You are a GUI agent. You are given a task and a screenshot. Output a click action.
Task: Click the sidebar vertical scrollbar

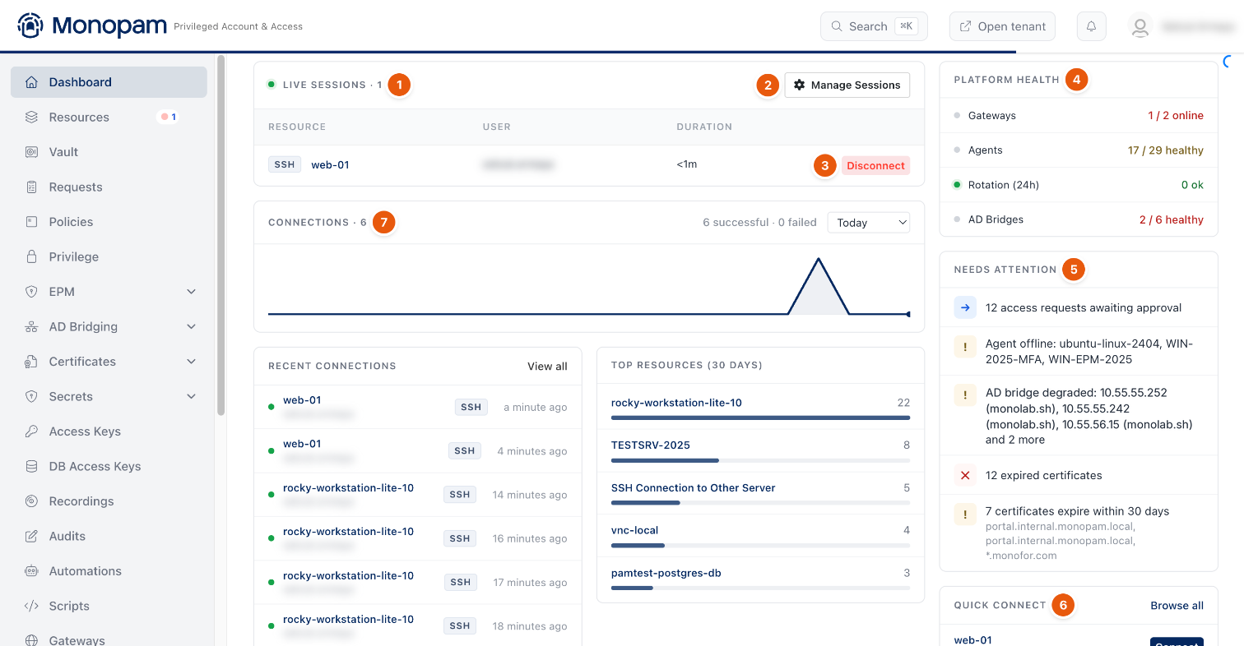pyautogui.click(x=220, y=237)
